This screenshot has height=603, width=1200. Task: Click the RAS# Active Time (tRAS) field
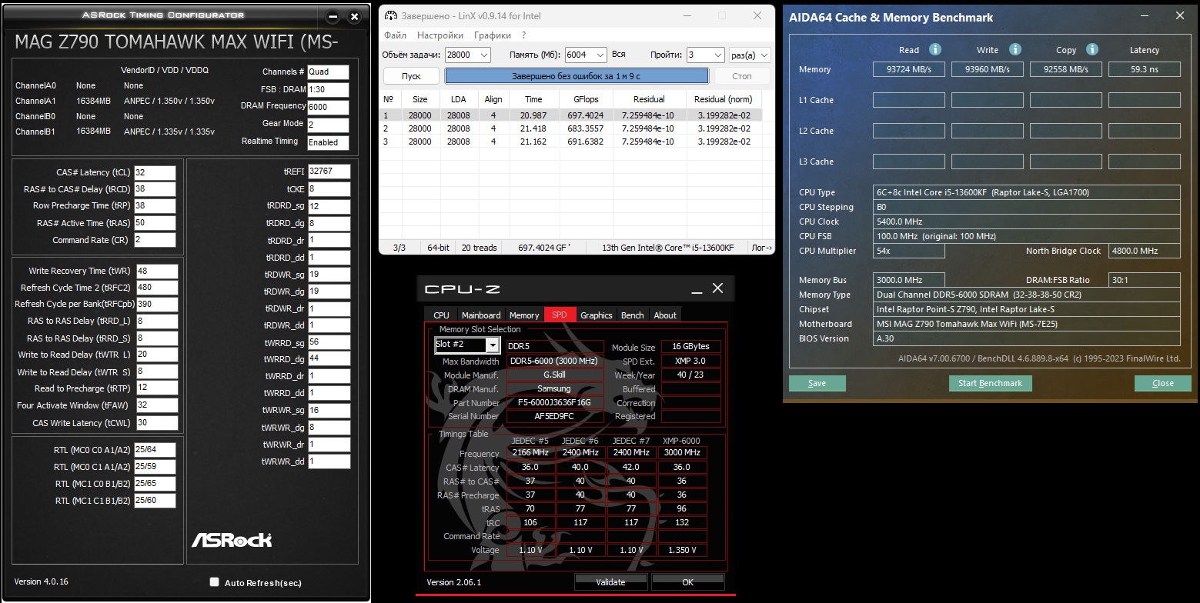[155, 223]
